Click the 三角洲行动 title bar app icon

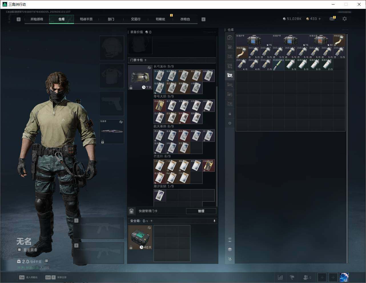(x=5, y=4)
